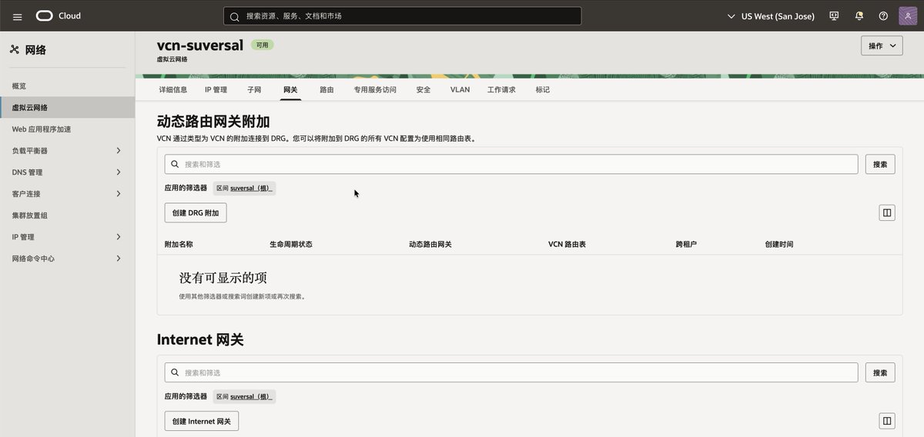Click the networking icon beside 网络
Viewport: 924px width, 437px height.
[14, 50]
